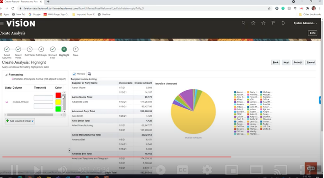Viewport: 324px width, 178px height.
Task: Open the Add Column Format dropdown
Action: [x=20, y=121]
